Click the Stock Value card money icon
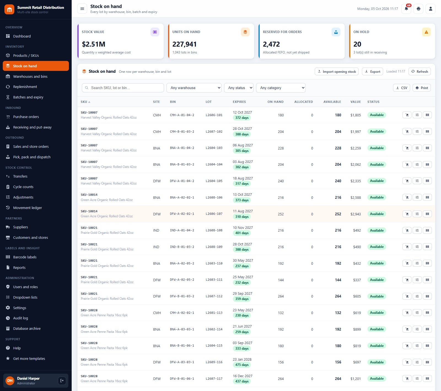The image size is (441, 391). (x=155, y=32)
